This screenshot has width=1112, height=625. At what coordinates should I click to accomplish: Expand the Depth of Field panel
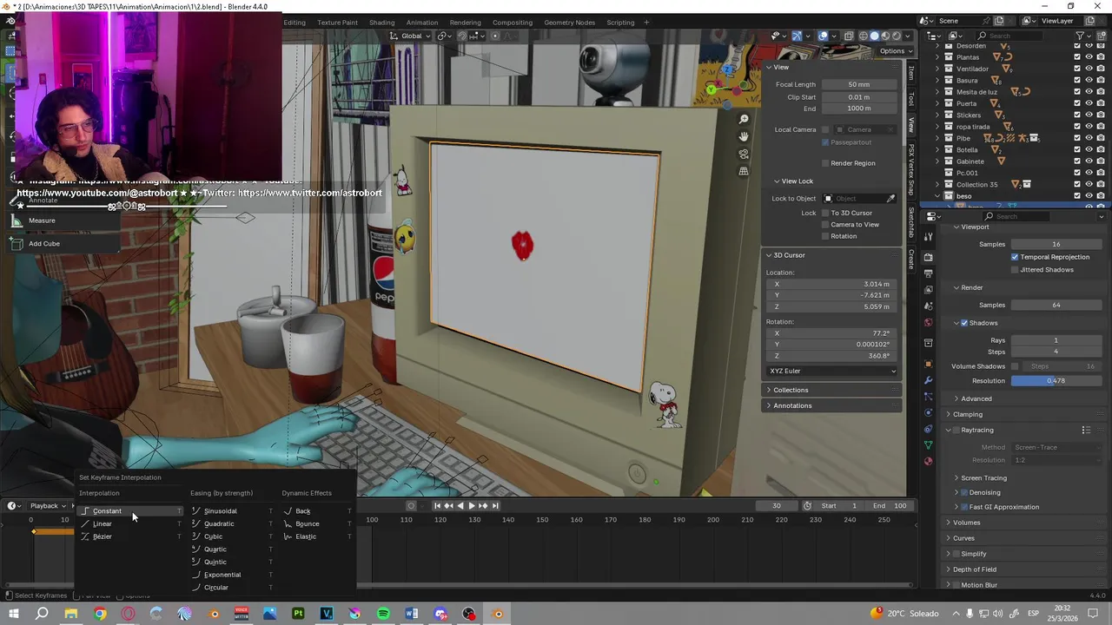point(974,569)
